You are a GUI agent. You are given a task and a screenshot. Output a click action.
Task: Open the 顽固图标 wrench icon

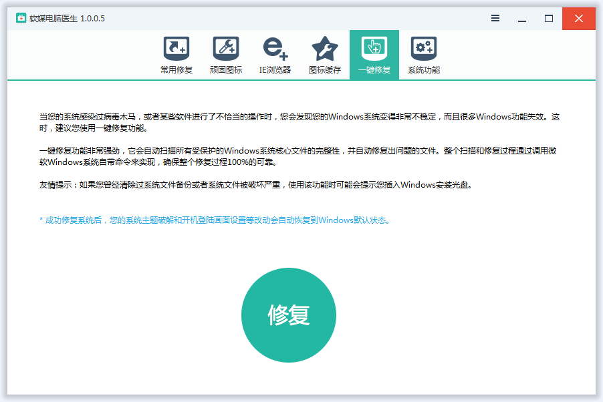tap(226, 49)
